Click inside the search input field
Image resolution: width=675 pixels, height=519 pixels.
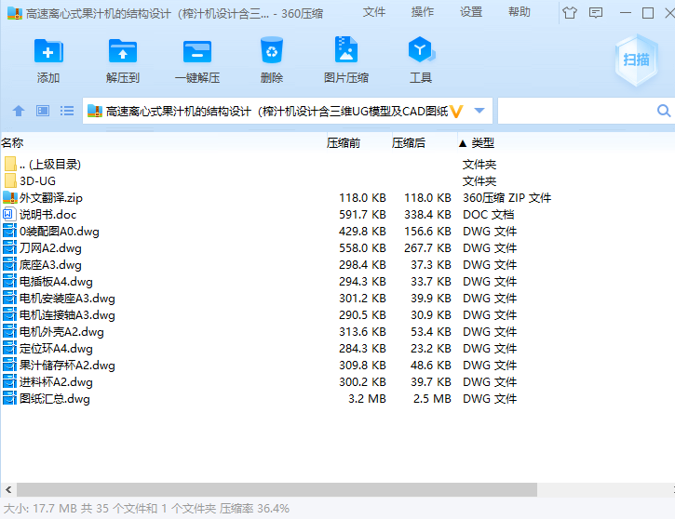(x=577, y=111)
